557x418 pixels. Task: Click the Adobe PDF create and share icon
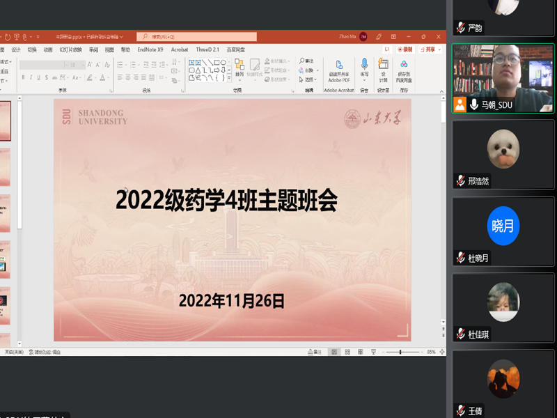(x=339, y=68)
